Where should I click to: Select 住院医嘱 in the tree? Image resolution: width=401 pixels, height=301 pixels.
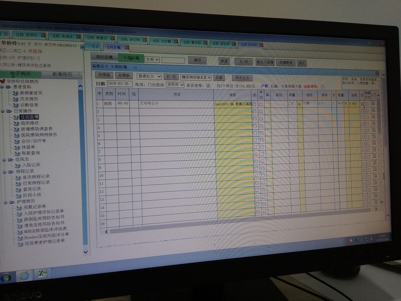tap(29, 117)
